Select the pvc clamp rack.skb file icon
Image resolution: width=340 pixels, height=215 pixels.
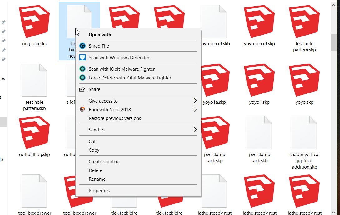coord(259,132)
